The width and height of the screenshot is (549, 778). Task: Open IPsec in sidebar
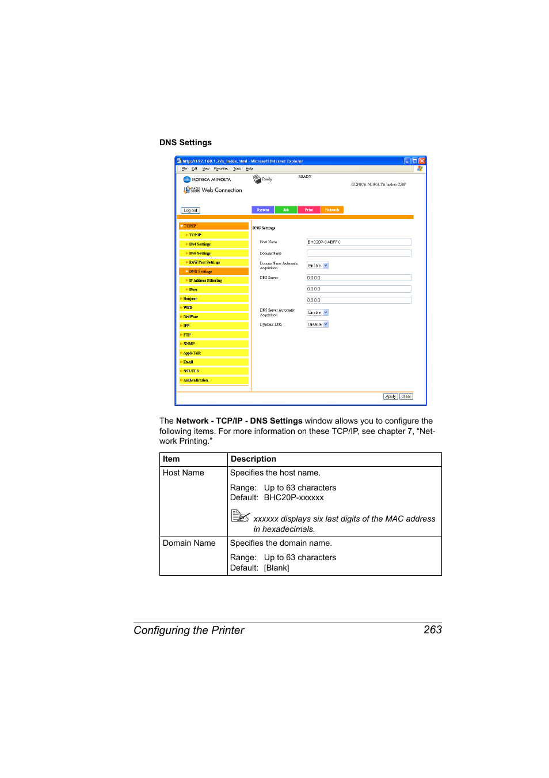[213, 289]
